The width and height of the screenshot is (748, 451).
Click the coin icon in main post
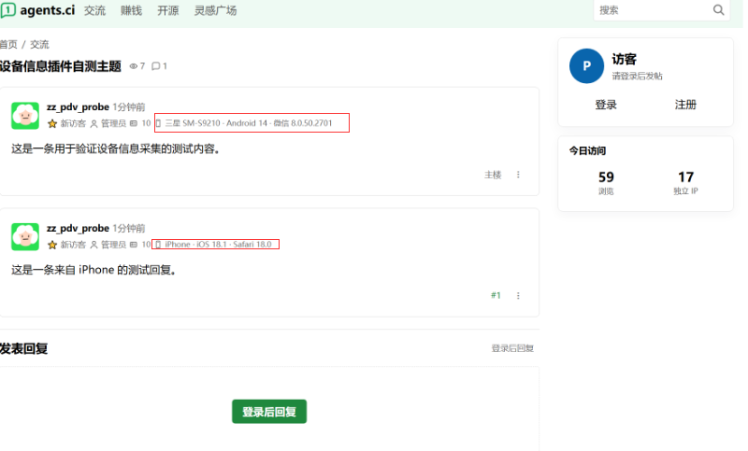point(134,123)
